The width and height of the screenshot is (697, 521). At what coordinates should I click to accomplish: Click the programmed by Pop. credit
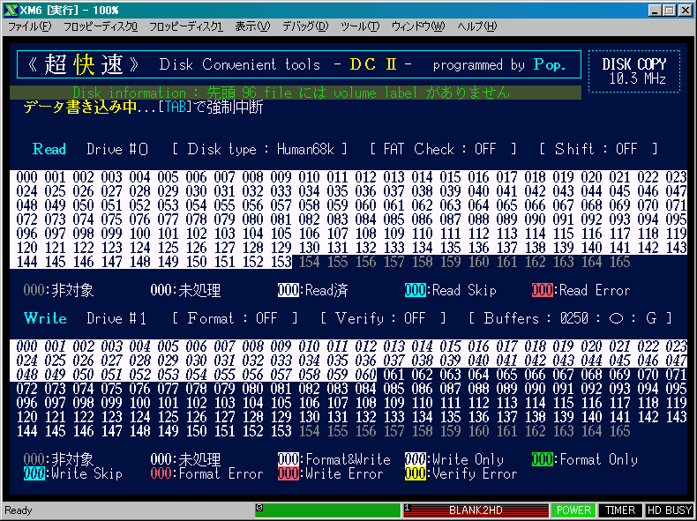click(x=498, y=65)
